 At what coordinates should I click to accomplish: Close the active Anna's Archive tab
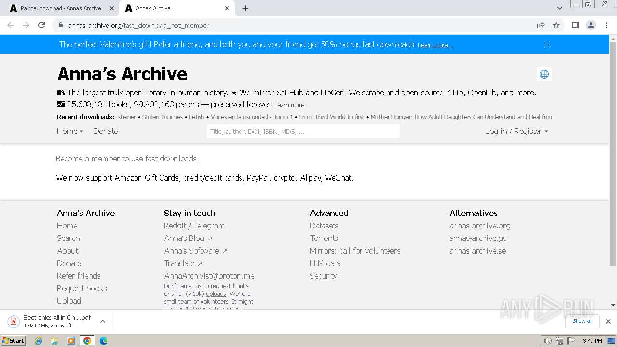[227, 8]
